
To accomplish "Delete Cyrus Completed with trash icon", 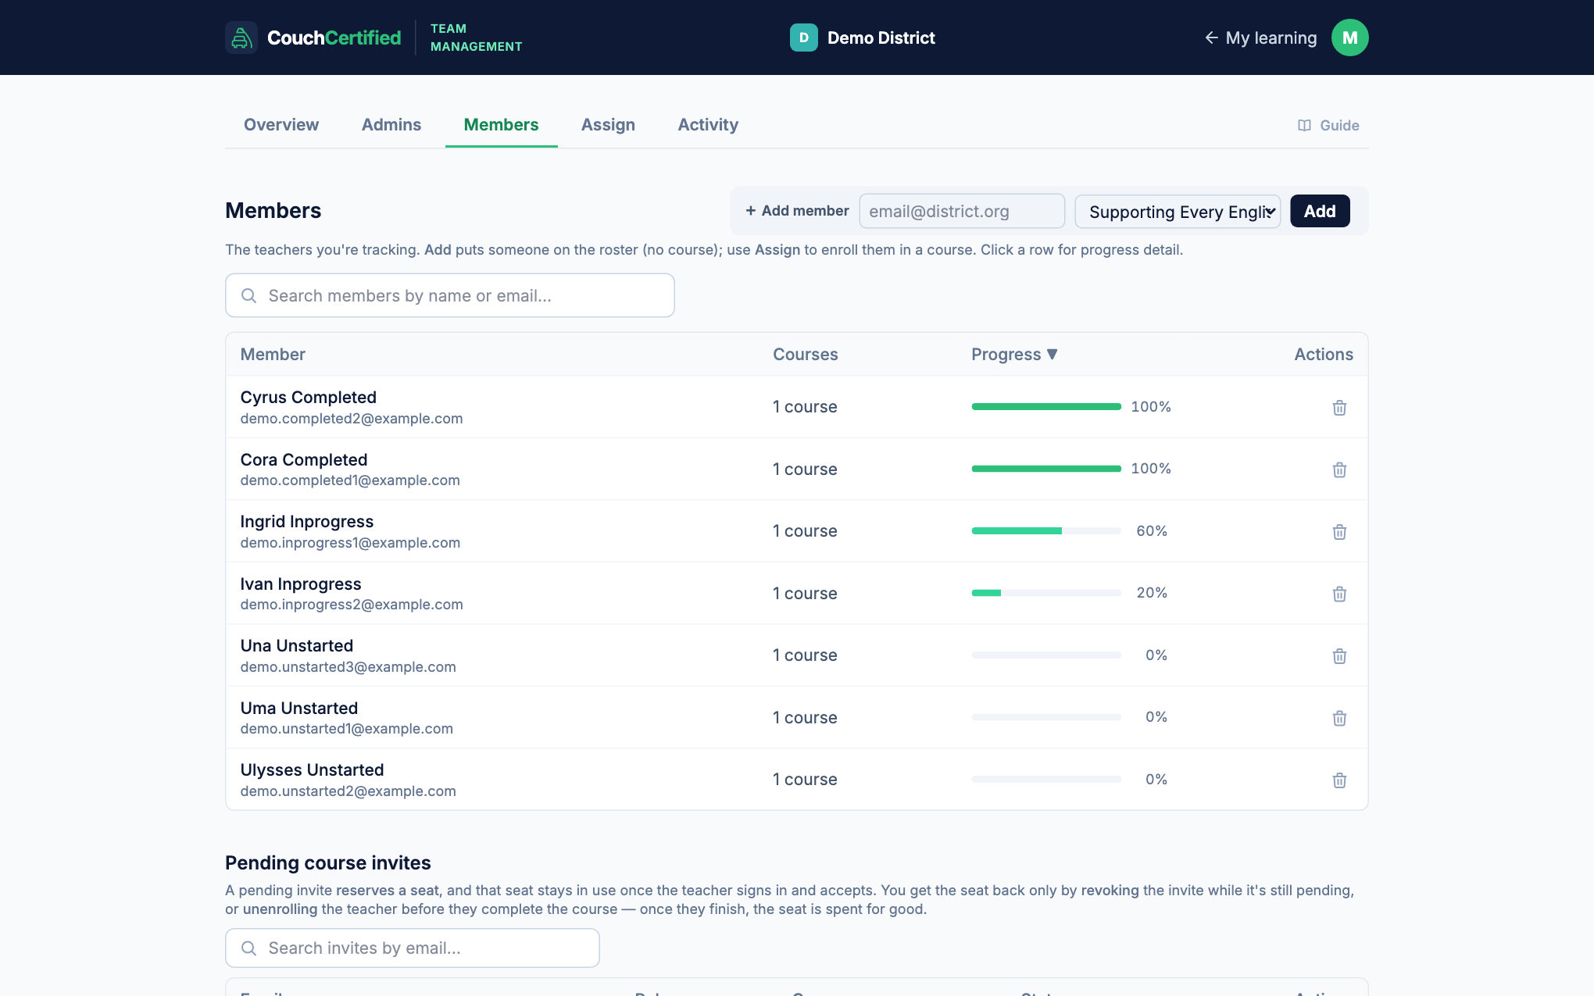I will pyautogui.click(x=1339, y=407).
